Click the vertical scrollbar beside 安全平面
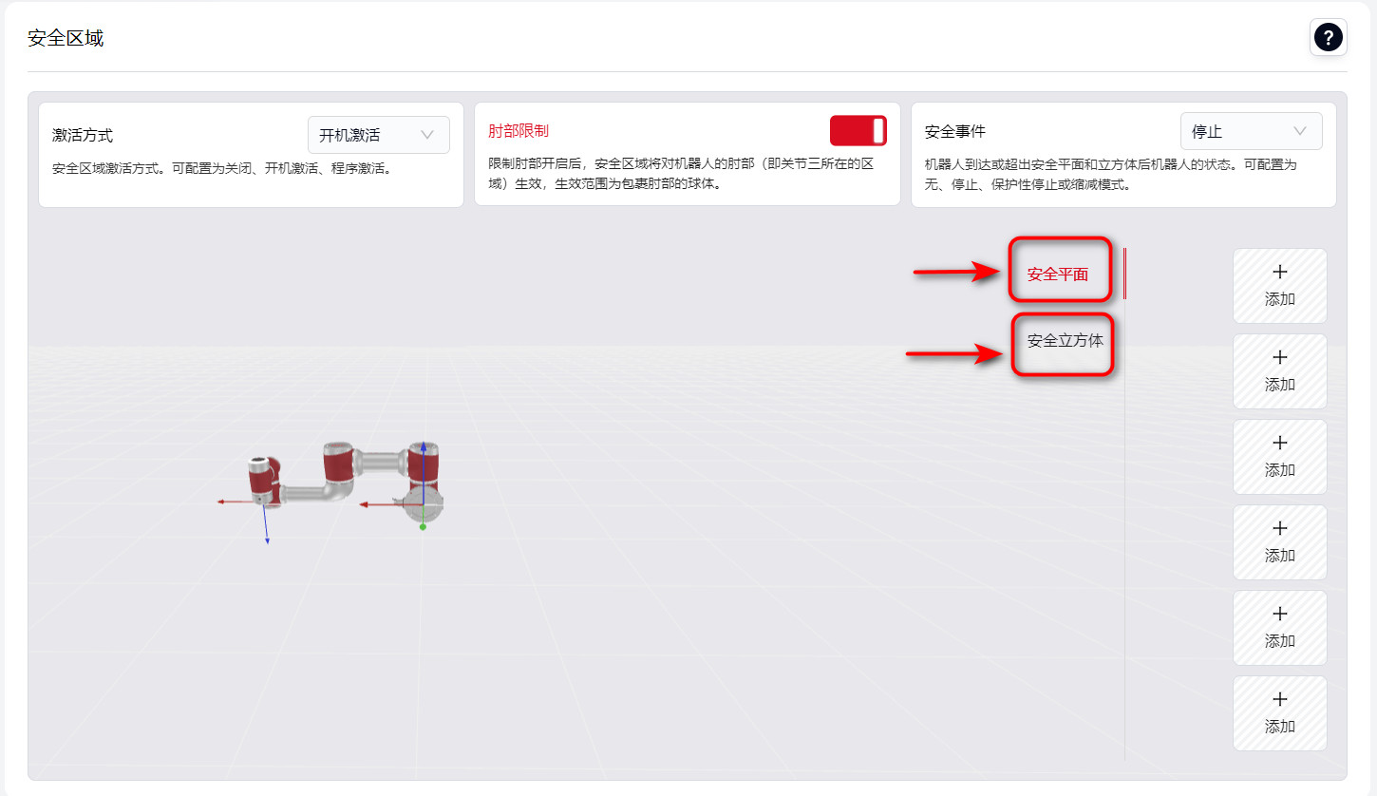This screenshot has height=796, width=1377. pos(1125,274)
